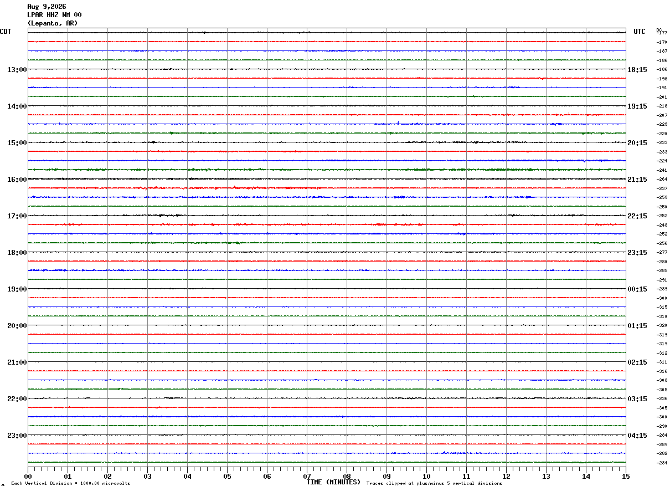Screen dimensions: 670x491
Task: Click the TIME (MINUTES) axis title
Action: (333, 482)
